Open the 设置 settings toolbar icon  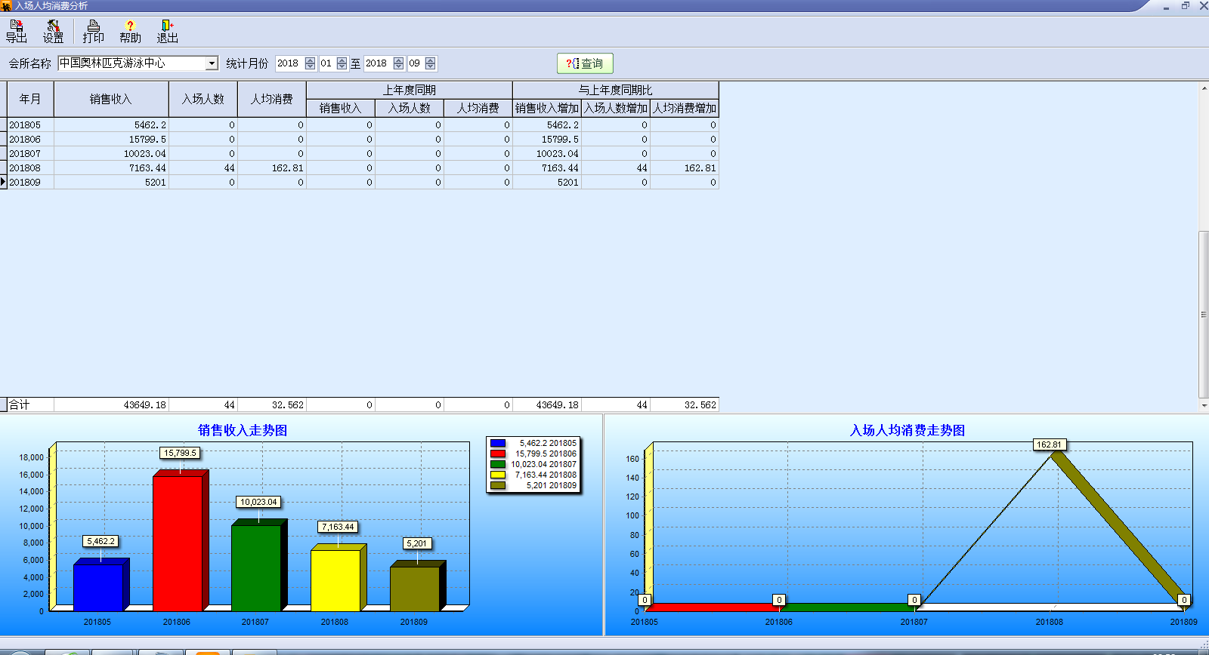click(53, 32)
